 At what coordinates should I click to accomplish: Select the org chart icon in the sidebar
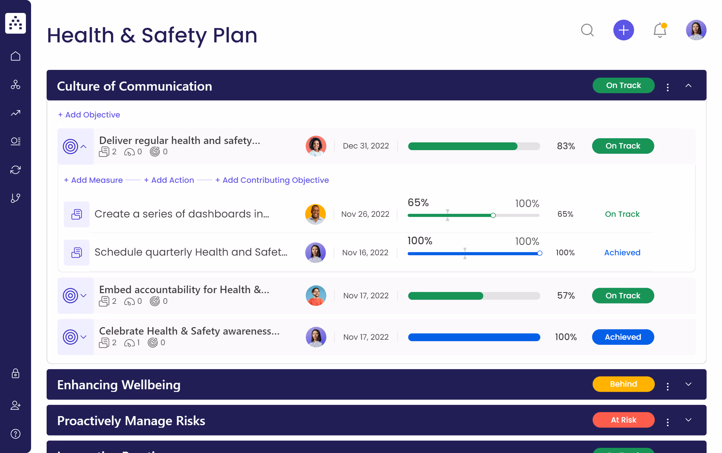[x=15, y=85]
